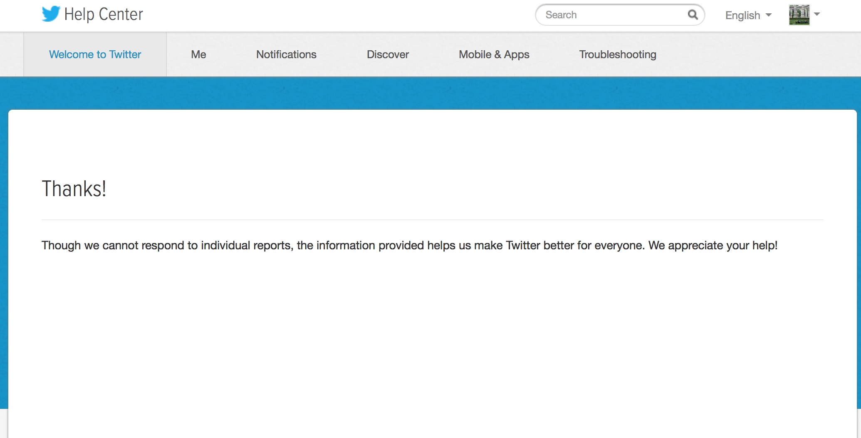Open the Discover section
861x438 pixels.
tap(387, 54)
